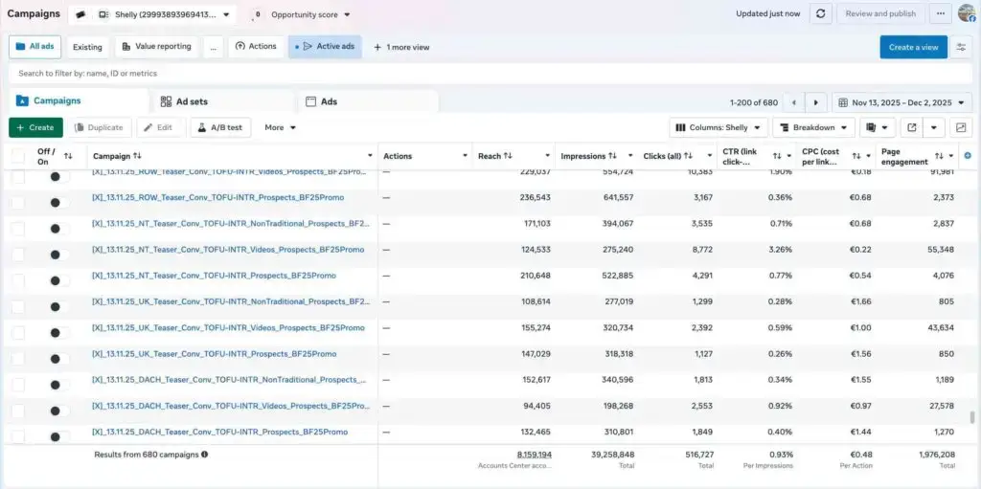The width and height of the screenshot is (981, 489).
Task: Sort the Reach column
Action: coord(508,156)
